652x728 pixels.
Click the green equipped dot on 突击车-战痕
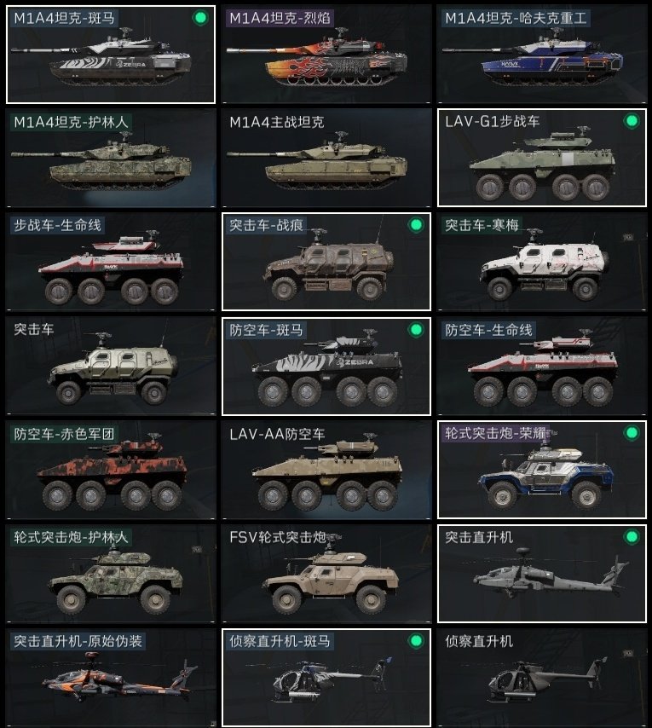(x=416, y=225)
